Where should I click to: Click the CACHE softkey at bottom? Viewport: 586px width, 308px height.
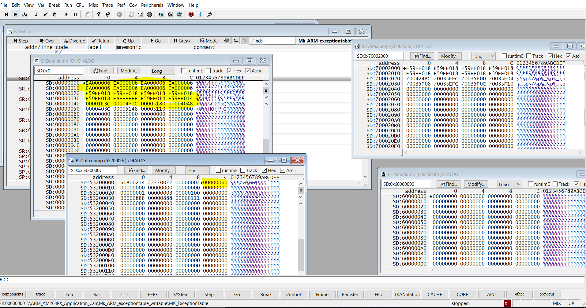point(435,294)
